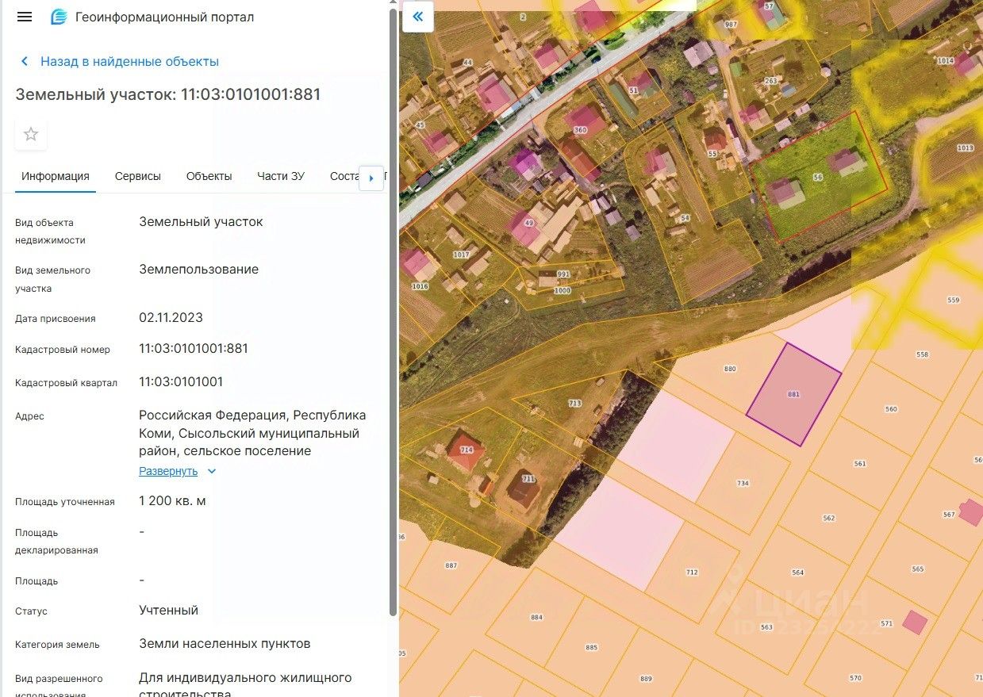Click parcel 1013 on the map
This screenshot has width=983, height=697.
click(x=965, y=148)
